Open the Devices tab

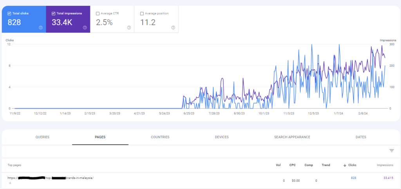pyautogui.click(x=222, y=137)
